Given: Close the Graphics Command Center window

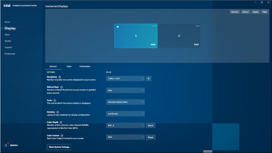Looking at the screenshot, I should pyautogui.click(x=268, y=2).
